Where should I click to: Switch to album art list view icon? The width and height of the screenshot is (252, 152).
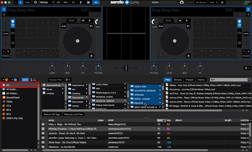[x=34, y=80]
